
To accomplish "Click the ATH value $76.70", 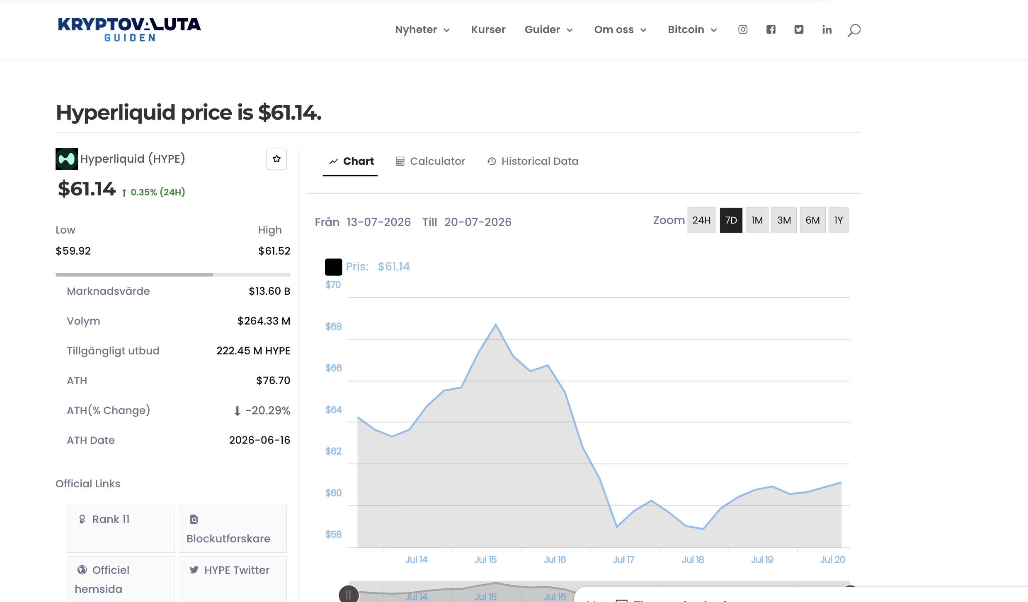I will coord(273,380).
